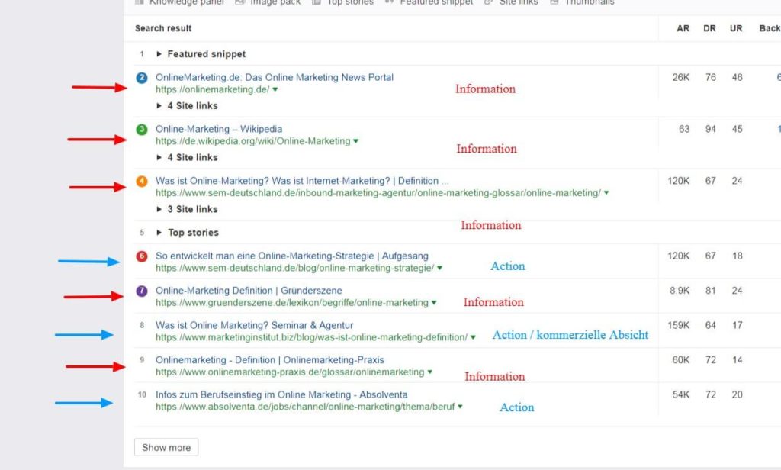Open 'Onlinemarketing - Definition | Onlinemarketing-Praxis' title

(270, 360)
